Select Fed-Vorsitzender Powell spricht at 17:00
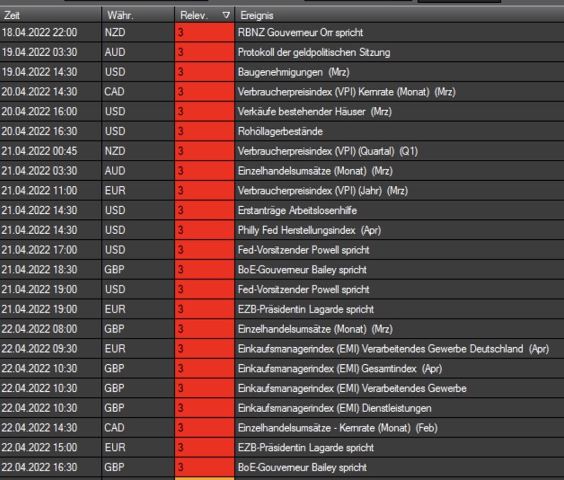Image resolution: width=564 pixels, height=480 pixels. (x=303, y=250)
